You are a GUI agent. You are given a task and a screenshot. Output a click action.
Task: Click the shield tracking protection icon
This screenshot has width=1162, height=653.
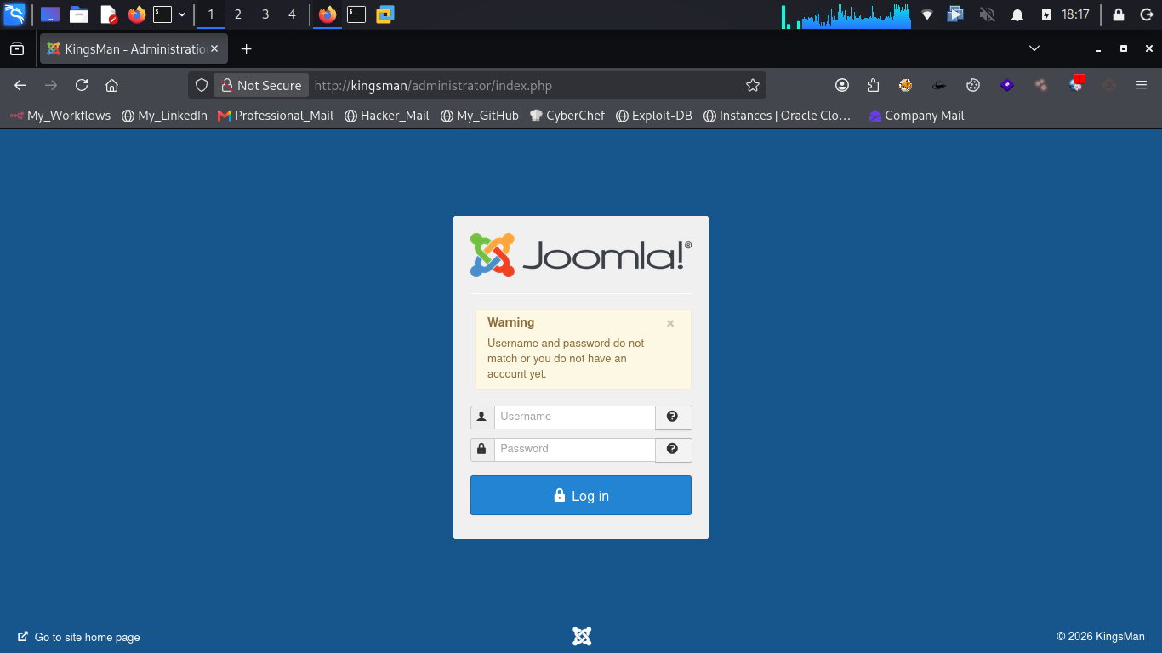click(x=202, y=85)
